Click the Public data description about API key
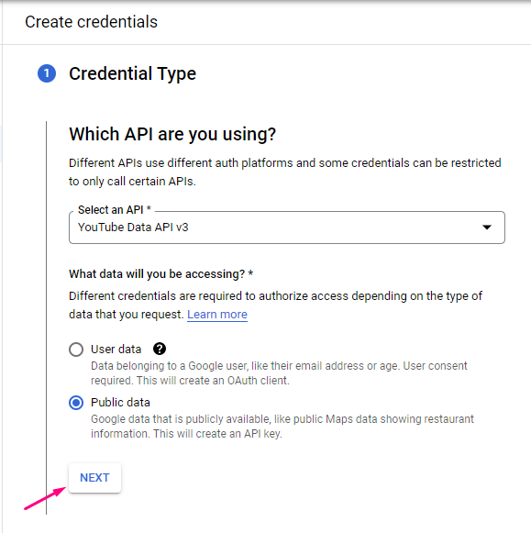 282,427
